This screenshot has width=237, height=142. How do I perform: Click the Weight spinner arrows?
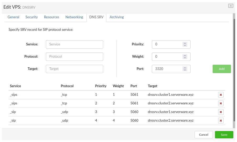tap(185, 57)
